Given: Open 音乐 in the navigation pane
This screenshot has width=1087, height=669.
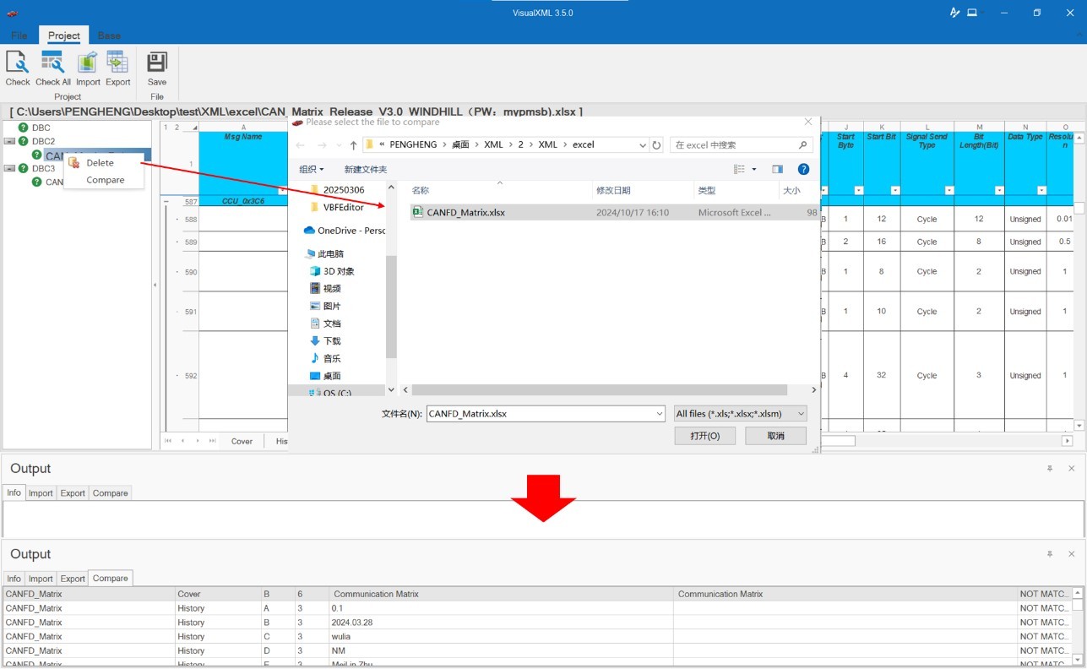Looking at the screenshot, I should [325, 358].
